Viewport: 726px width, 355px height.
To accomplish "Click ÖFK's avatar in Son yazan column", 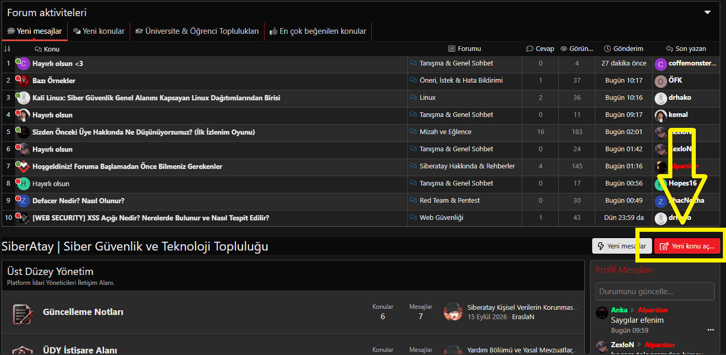I will pos(661,82).
